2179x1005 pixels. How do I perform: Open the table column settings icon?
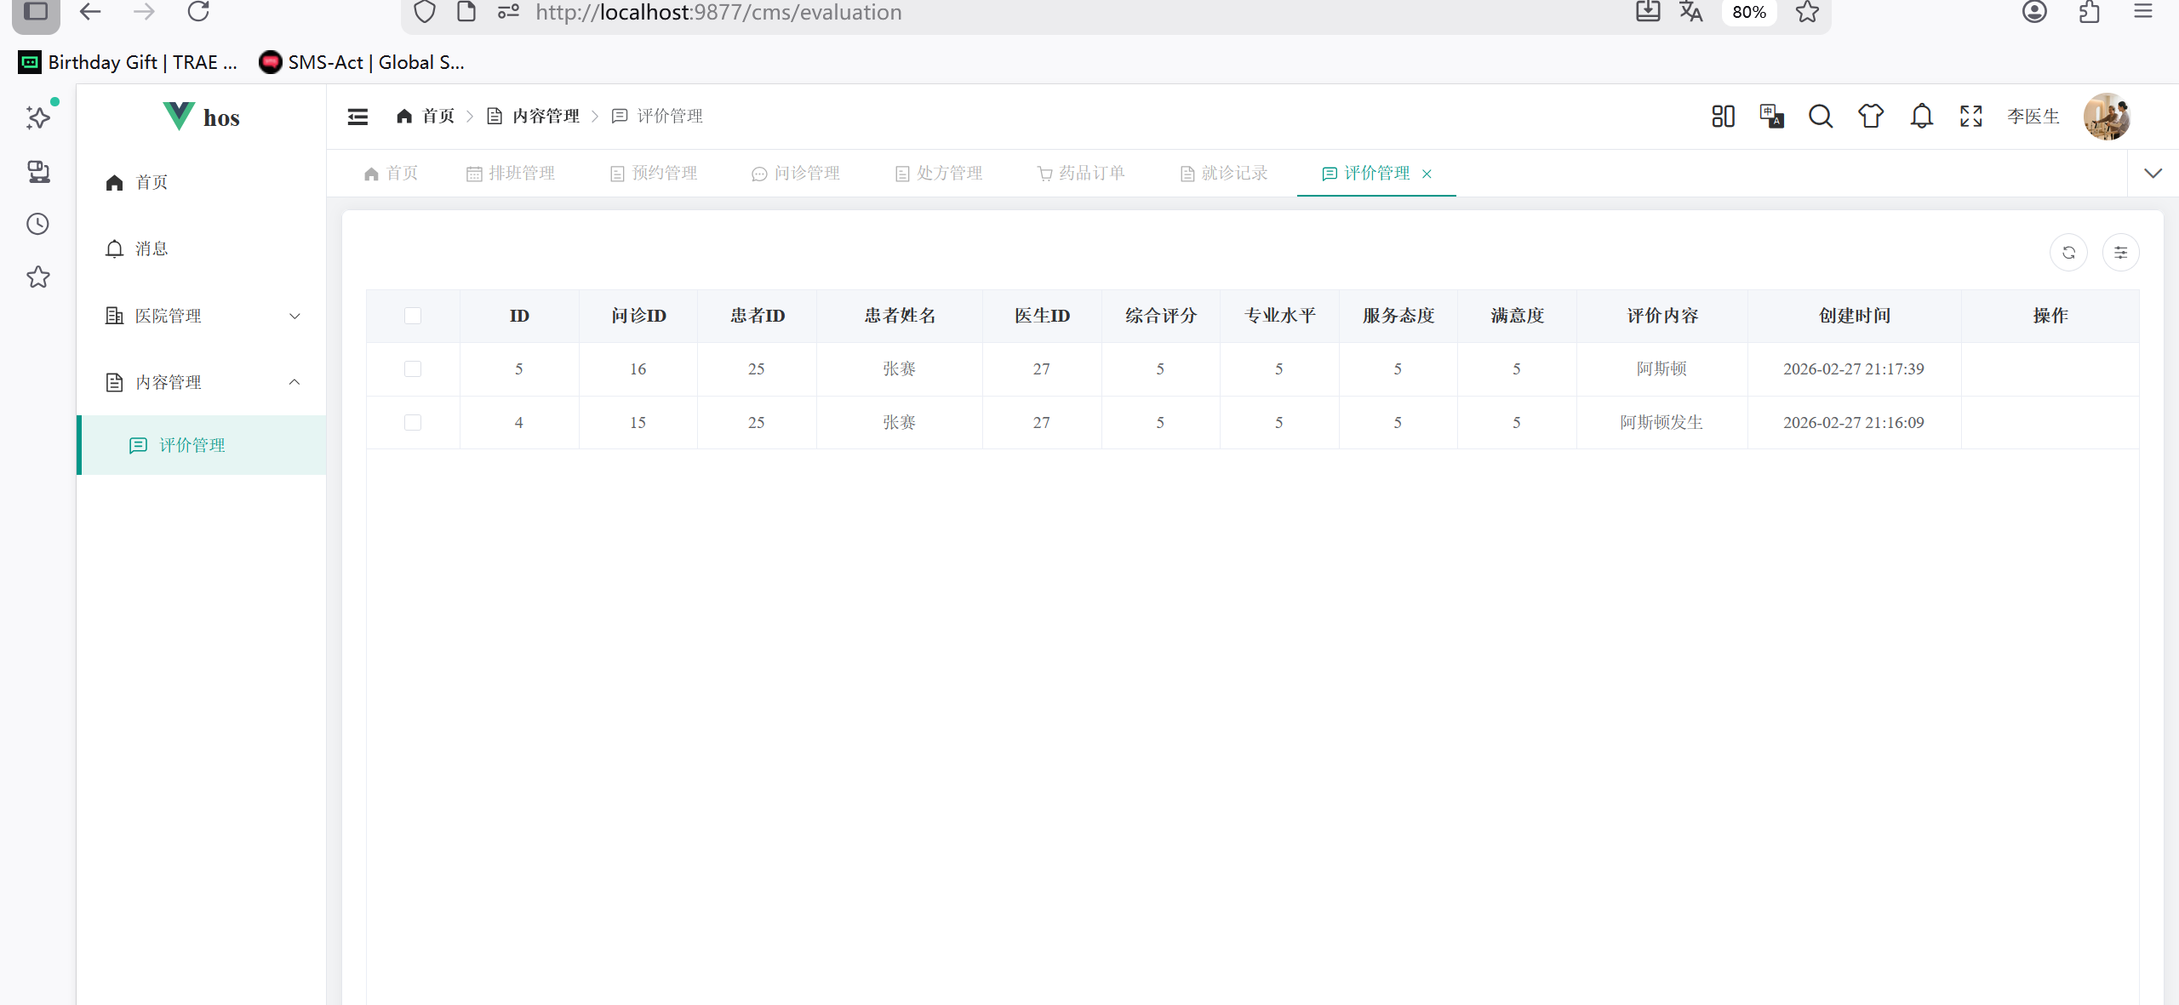point(2120,253)
